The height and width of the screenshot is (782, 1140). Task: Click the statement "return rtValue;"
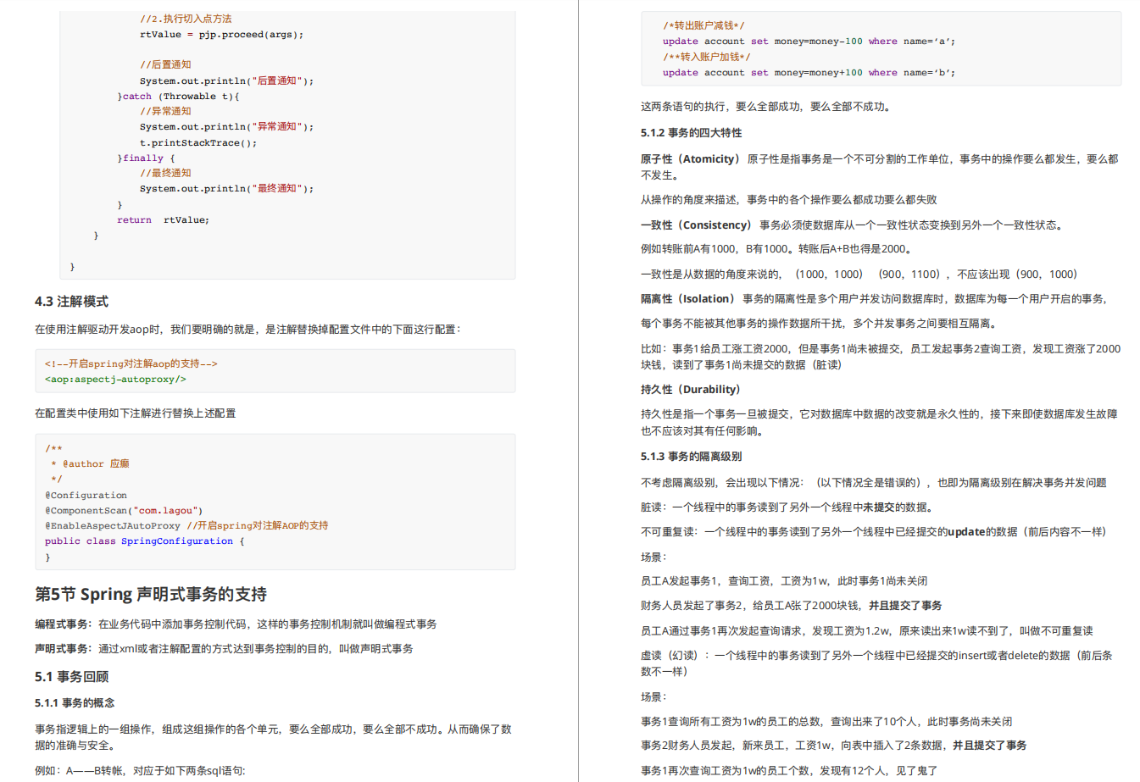pyautogui.click(x=163, y=220)
